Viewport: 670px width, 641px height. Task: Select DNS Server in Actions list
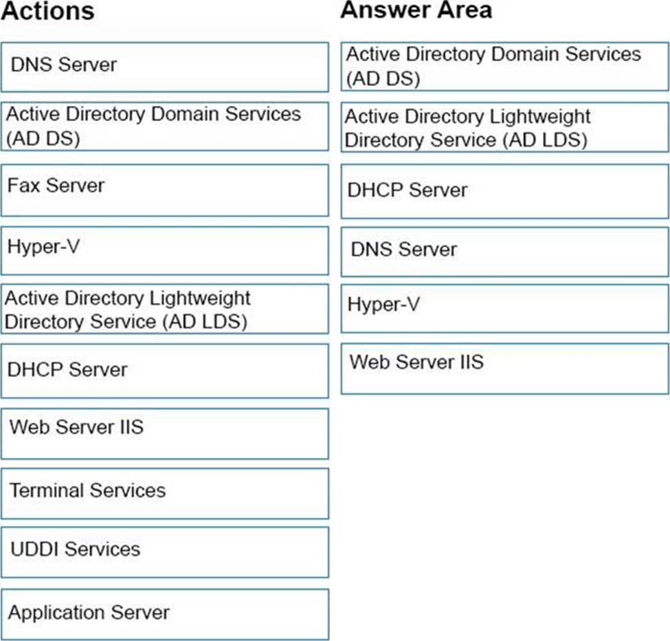pyautogui.click(x=164, y=67)
